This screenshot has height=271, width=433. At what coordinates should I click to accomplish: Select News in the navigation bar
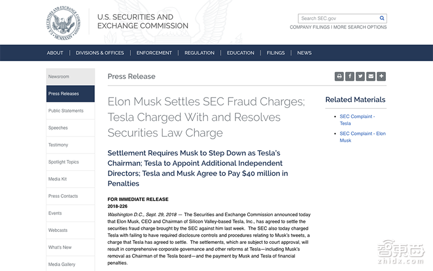[304, 53]
